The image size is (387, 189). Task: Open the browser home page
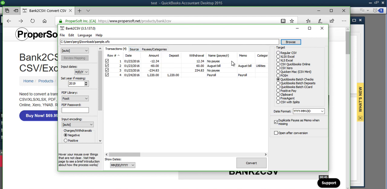44,21
